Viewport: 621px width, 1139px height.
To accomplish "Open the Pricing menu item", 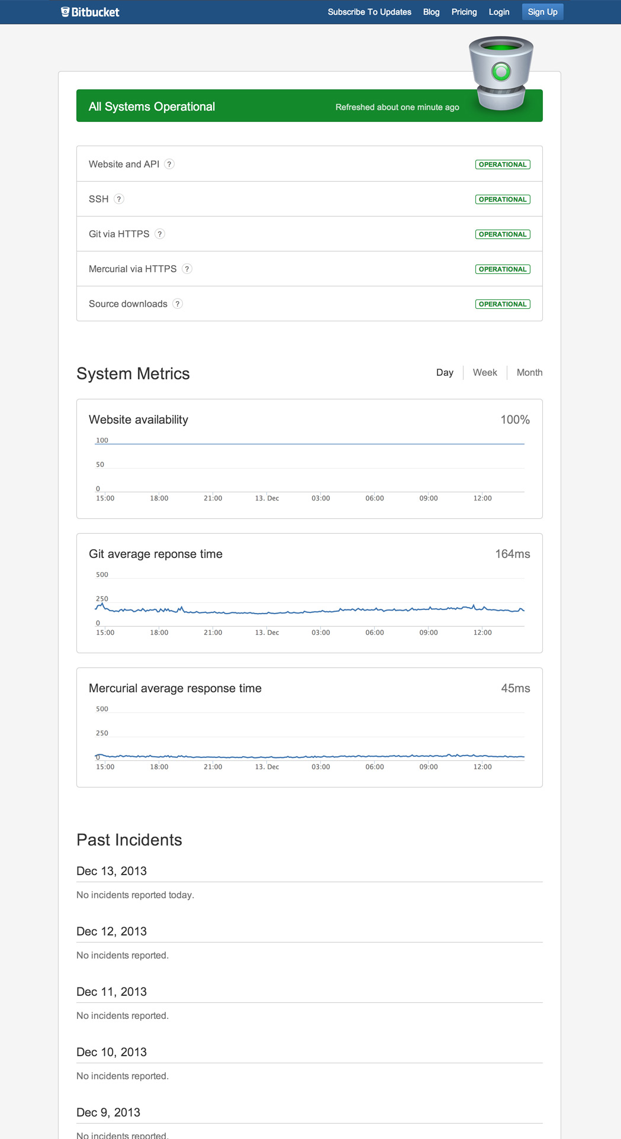I will 464,12.
